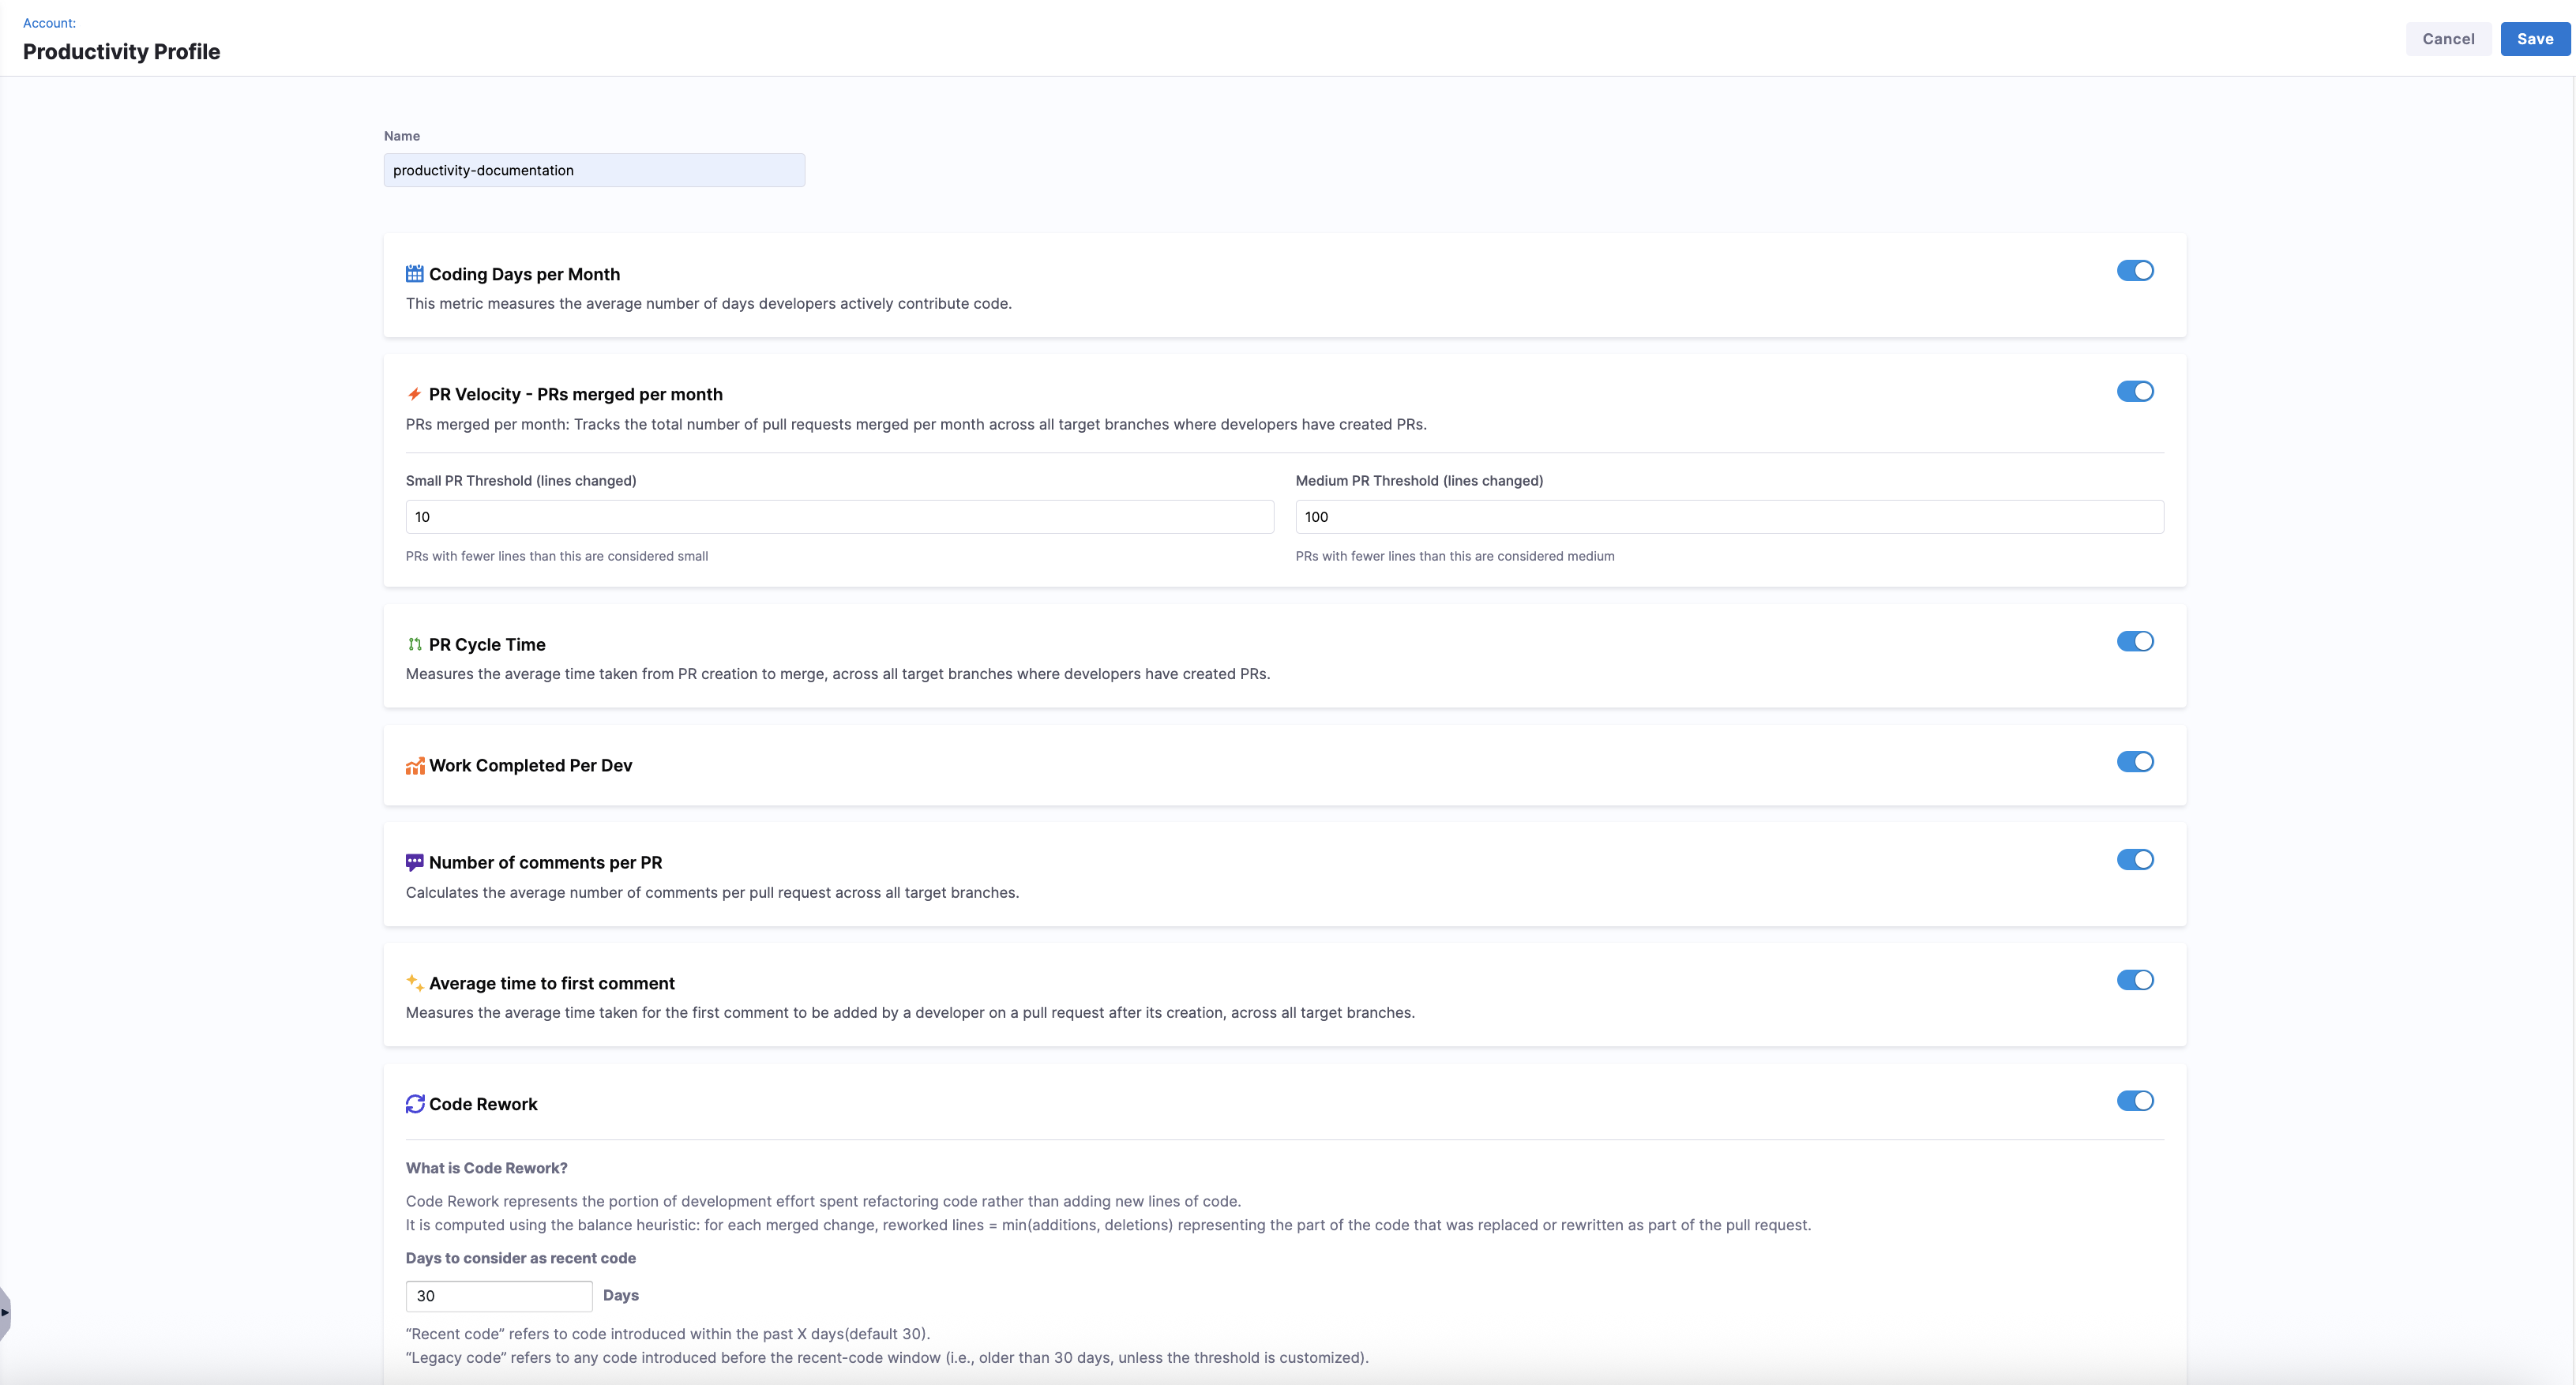2576x1385 pixels.
Task: Focus the Small PR Threshold input field
Action: click(839, 517)
